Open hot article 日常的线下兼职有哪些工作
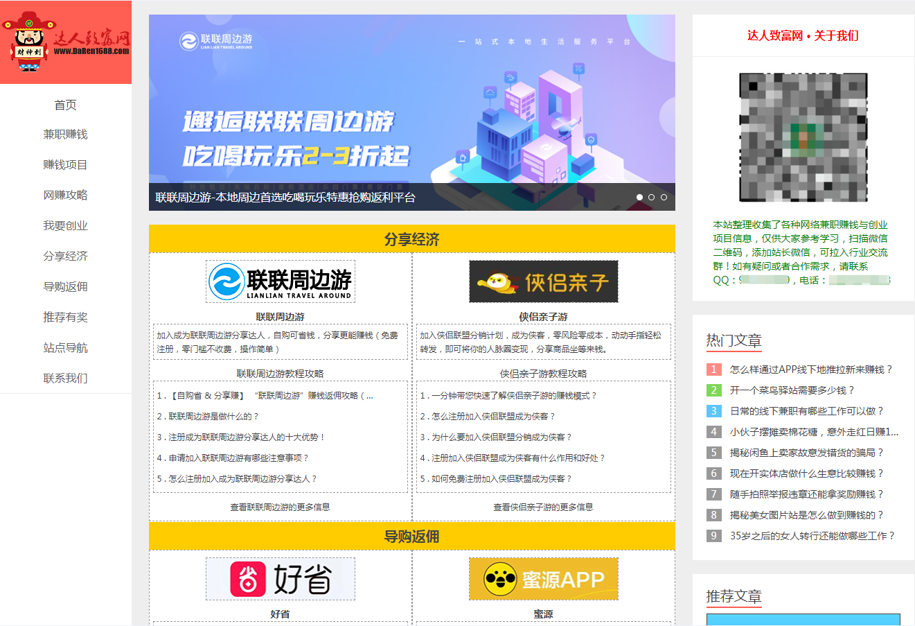Viewport: 915px width, 626px height. [807, 411]
